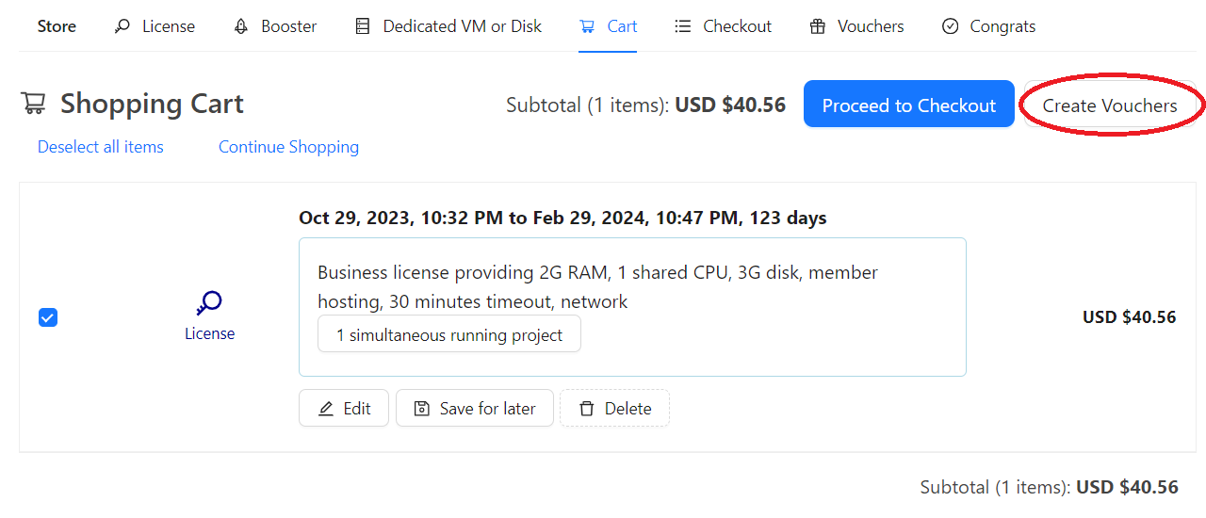Delete the license from cart
This screenshot has width=1206, height=518.
pos(614,408)
